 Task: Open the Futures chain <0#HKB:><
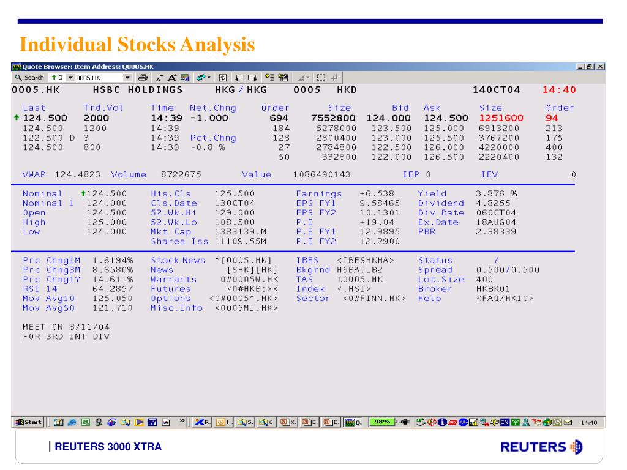(x=252, y=289)
